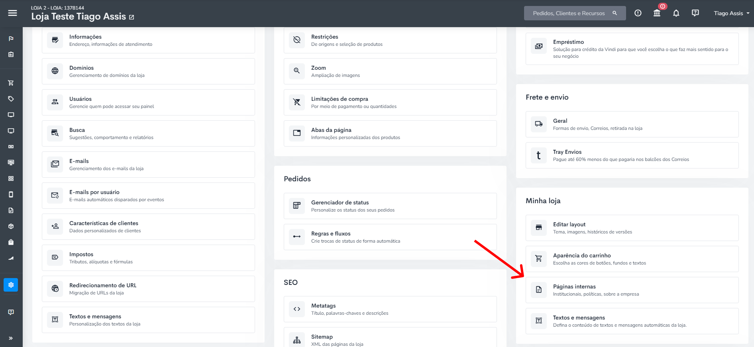Screen dimensions: 754x347
Task: Open the clipboard icon in sidebar
Action: (x=11, y=55)
